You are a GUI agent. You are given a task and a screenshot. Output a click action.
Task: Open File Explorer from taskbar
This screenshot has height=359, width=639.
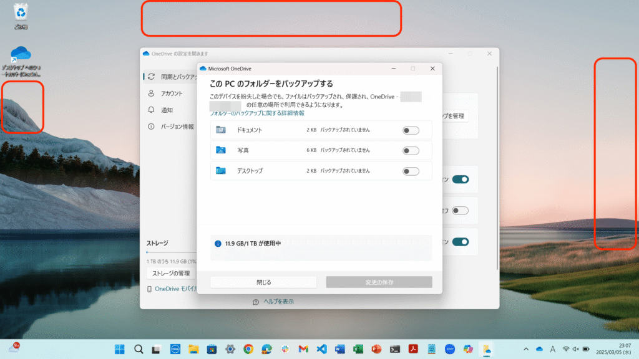(x=193, y=349)
